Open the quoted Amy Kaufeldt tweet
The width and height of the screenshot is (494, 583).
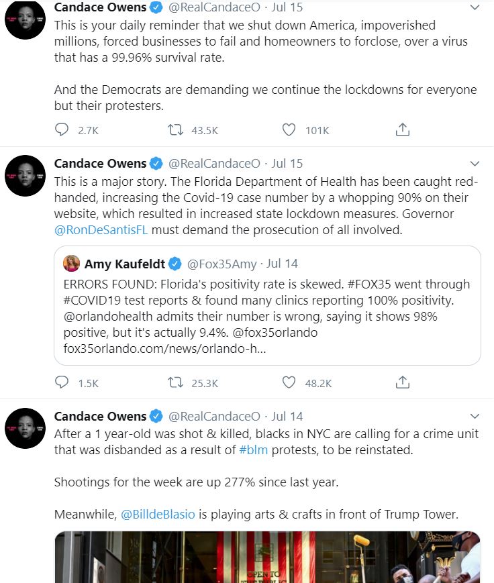267,315
